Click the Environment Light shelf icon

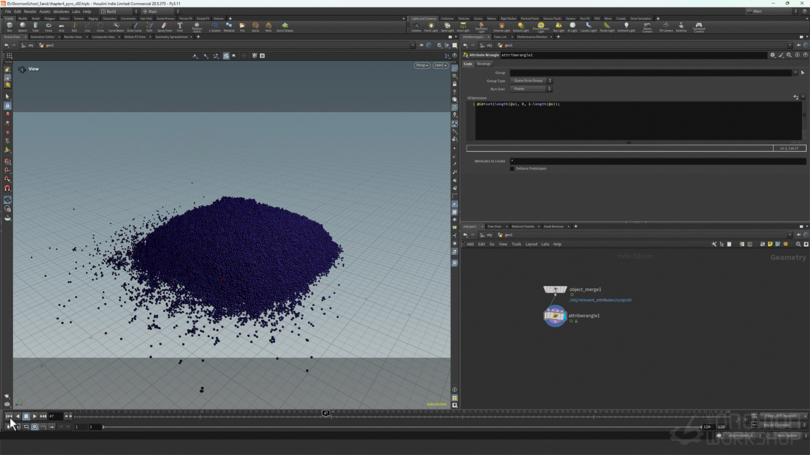point(540,27)
